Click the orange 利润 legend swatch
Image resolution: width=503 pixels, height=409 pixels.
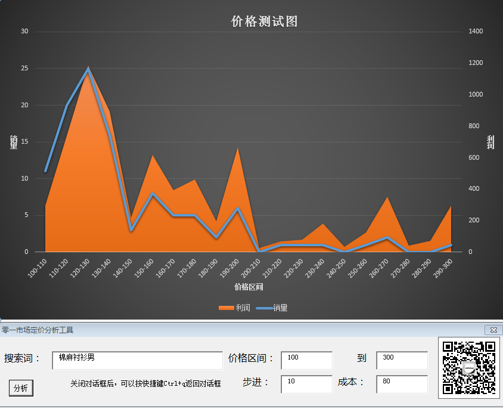[x=226, y=308]
